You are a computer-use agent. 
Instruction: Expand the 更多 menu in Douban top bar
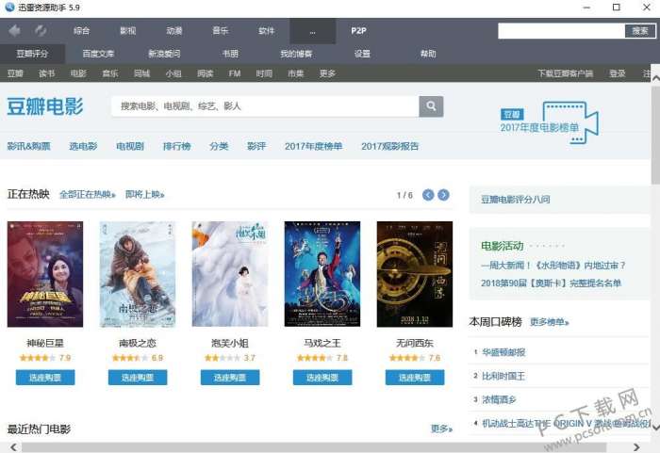click(x=327, y=73)
